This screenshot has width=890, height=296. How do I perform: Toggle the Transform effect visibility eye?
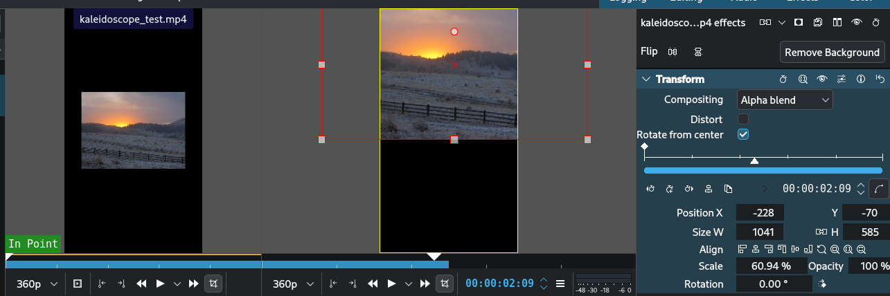pyautogui.click(x=822, y=80)
